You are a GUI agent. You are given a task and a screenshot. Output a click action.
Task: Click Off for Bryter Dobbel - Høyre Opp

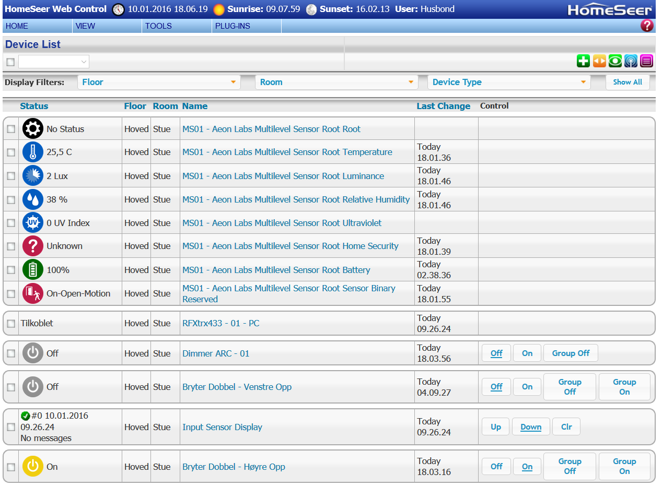[496, 467]
